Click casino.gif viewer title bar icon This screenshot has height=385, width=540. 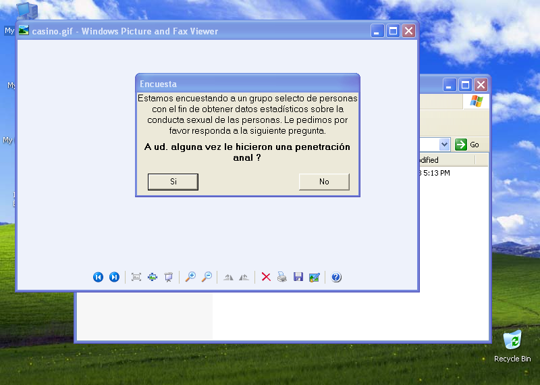click(x=24, y=30)
